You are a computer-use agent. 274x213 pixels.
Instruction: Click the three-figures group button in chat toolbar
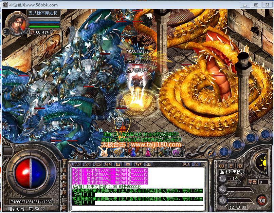click(108, 164)
